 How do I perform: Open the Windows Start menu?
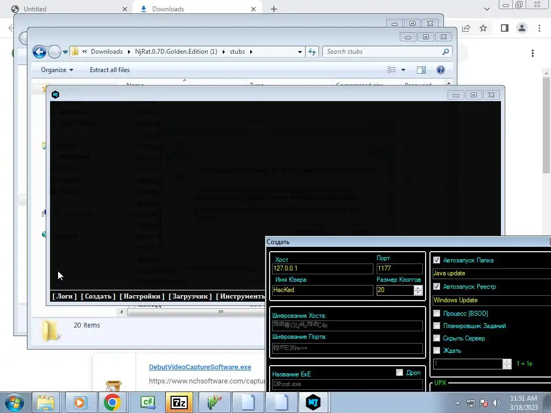[x=14, y=402]
